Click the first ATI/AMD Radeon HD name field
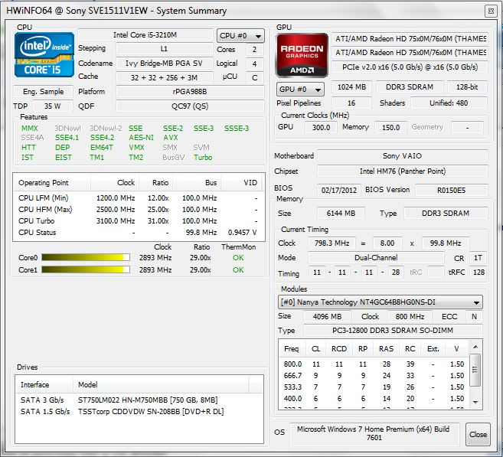 pyautogui.click(x=410, y=39)
